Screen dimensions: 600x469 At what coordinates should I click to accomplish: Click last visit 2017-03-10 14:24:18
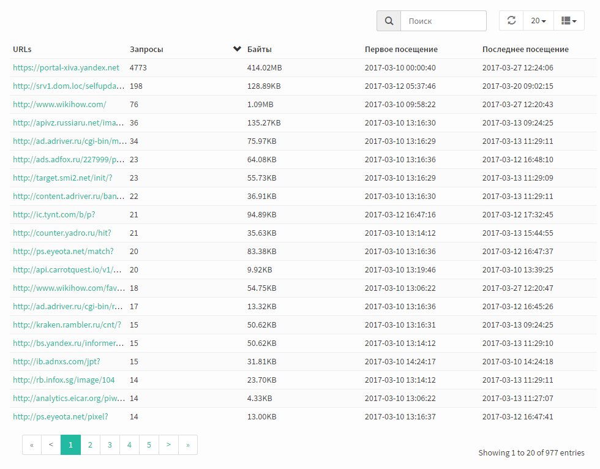point(517,361)
